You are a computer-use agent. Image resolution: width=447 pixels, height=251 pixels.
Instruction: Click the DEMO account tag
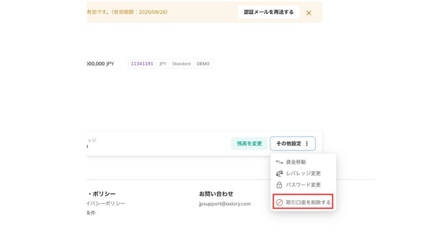[x=203, y=64]
